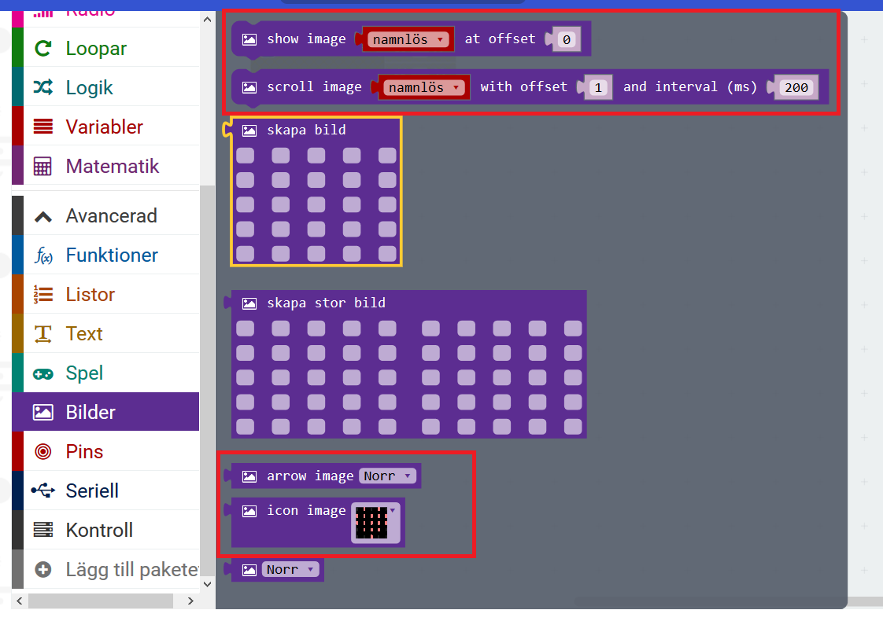Open the Kontroll category

[x=105, y=530]
